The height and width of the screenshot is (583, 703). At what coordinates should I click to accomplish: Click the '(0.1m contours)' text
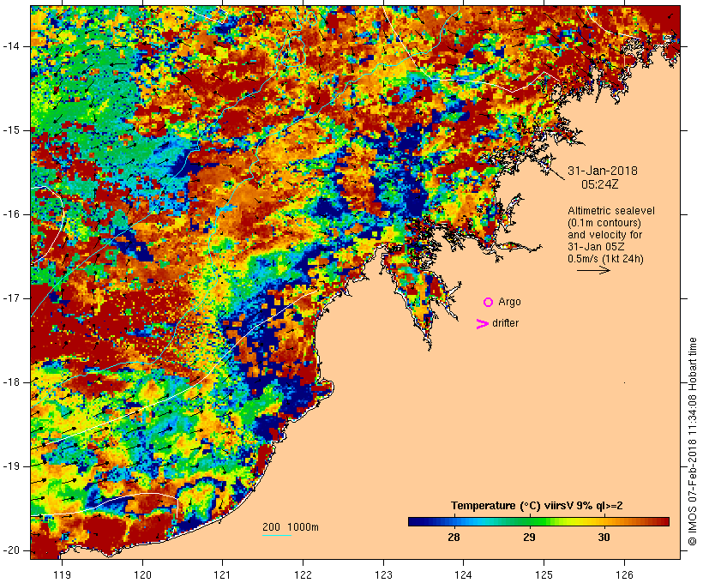pyautogui.click(x=604, y=223)
